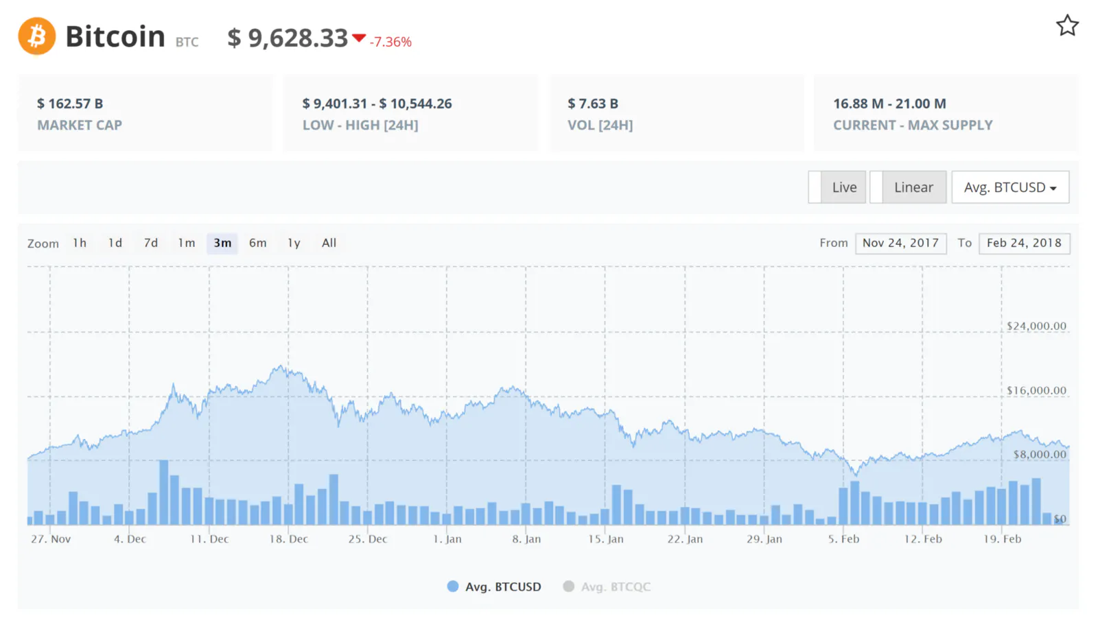Switch to the 3m zoom tab
The height and width of the screenshot is (618, 1098).
222,243
